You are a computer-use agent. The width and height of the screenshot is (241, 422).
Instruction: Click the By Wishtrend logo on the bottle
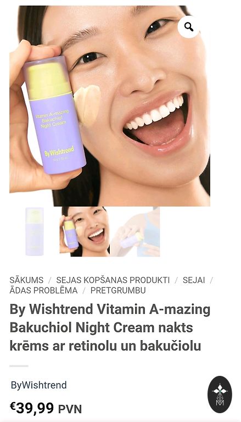(x=59, y=152)
